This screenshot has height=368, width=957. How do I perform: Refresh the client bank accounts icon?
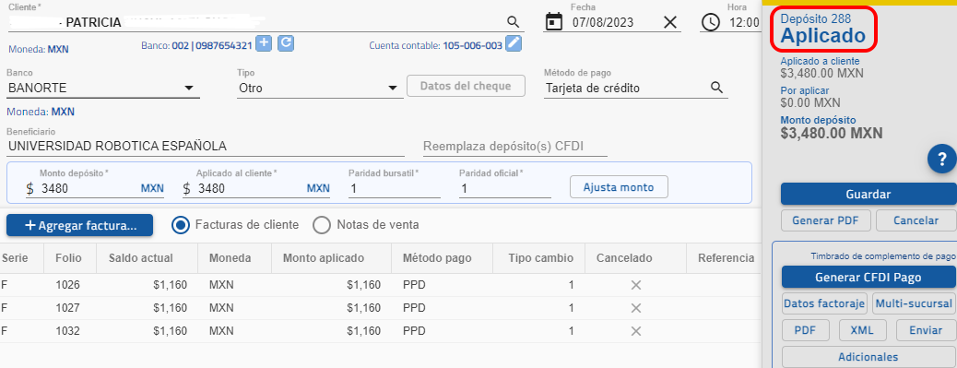(286, 43)
